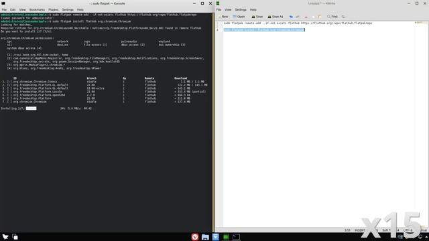Open the View menu in KWrite

click(228, 9)
